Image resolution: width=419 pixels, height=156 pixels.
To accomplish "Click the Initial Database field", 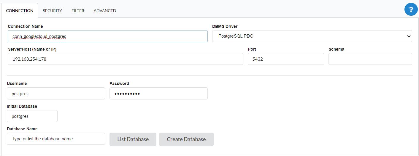I will pos(32,116).
